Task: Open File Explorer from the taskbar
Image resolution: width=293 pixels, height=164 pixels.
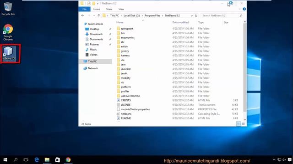Action: (47, 160)
